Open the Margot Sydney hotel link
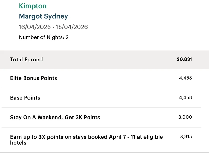Screen dimensions: 209x156 (43, 16)
